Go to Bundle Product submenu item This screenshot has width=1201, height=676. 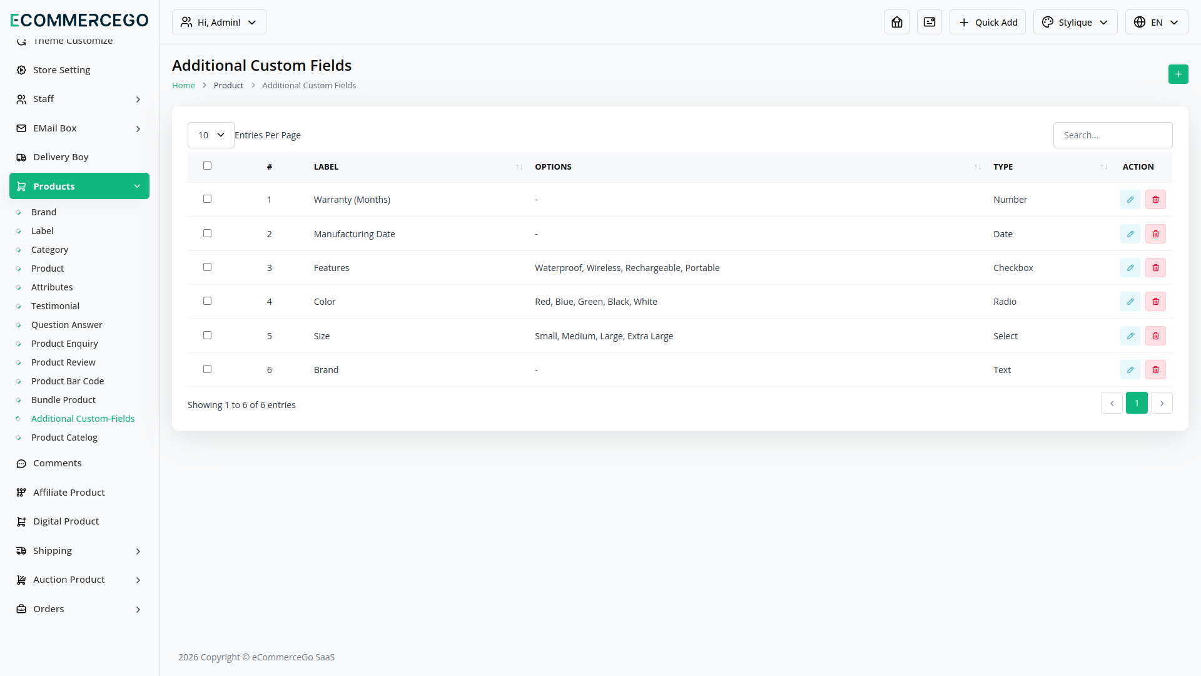(x=63, y=400)
